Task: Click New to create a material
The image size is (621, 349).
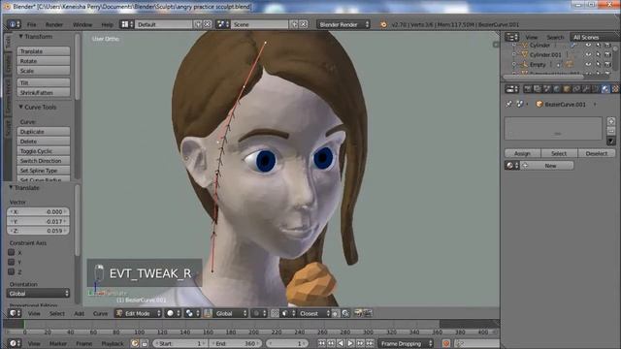Action: tap(547, 166)
